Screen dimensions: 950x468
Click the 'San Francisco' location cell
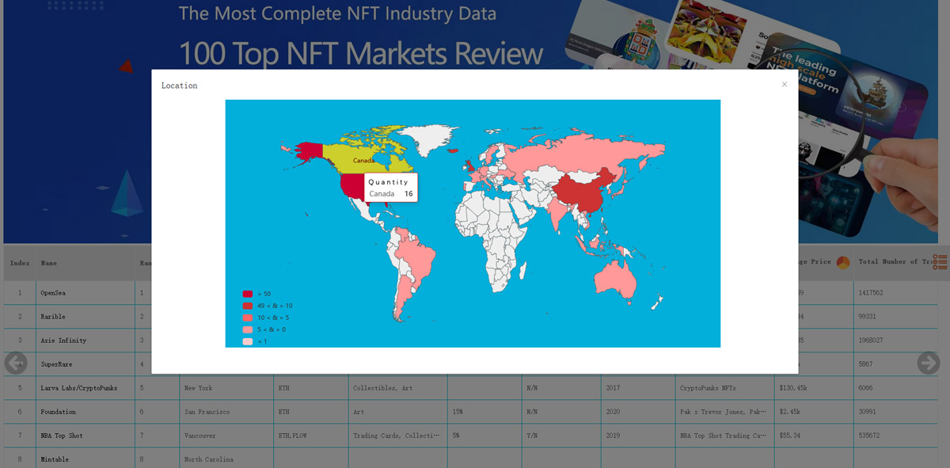point(226,412)
